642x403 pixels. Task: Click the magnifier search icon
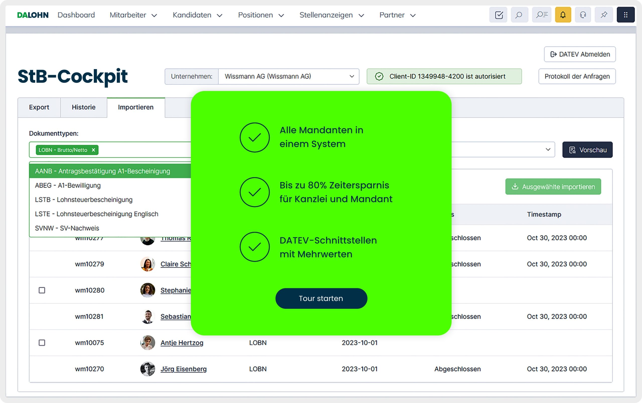point(519,15)
